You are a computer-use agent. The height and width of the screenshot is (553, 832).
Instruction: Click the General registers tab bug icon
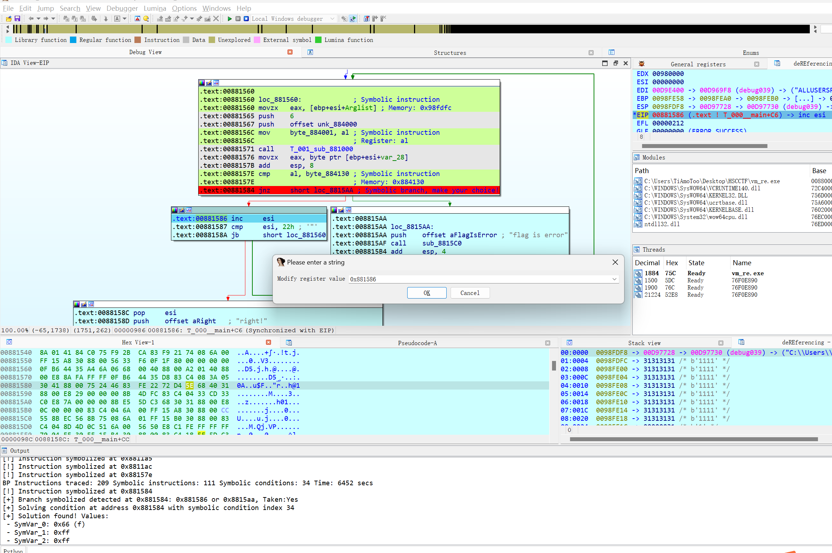642,64
